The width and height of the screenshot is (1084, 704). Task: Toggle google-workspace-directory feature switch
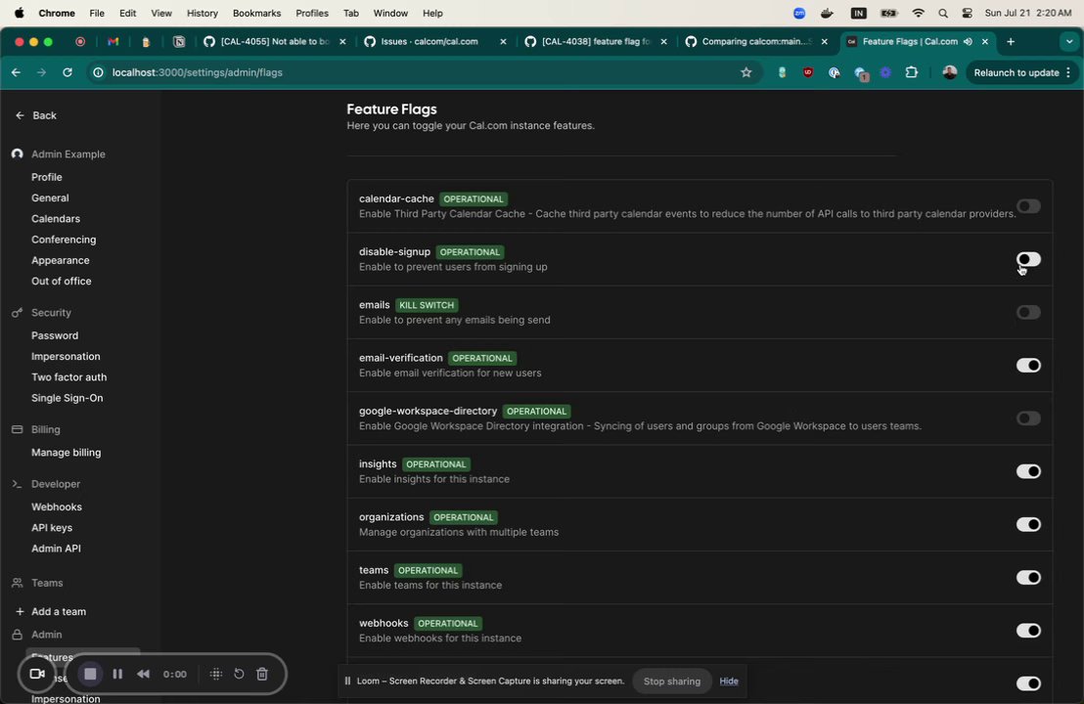(1028, 418)
